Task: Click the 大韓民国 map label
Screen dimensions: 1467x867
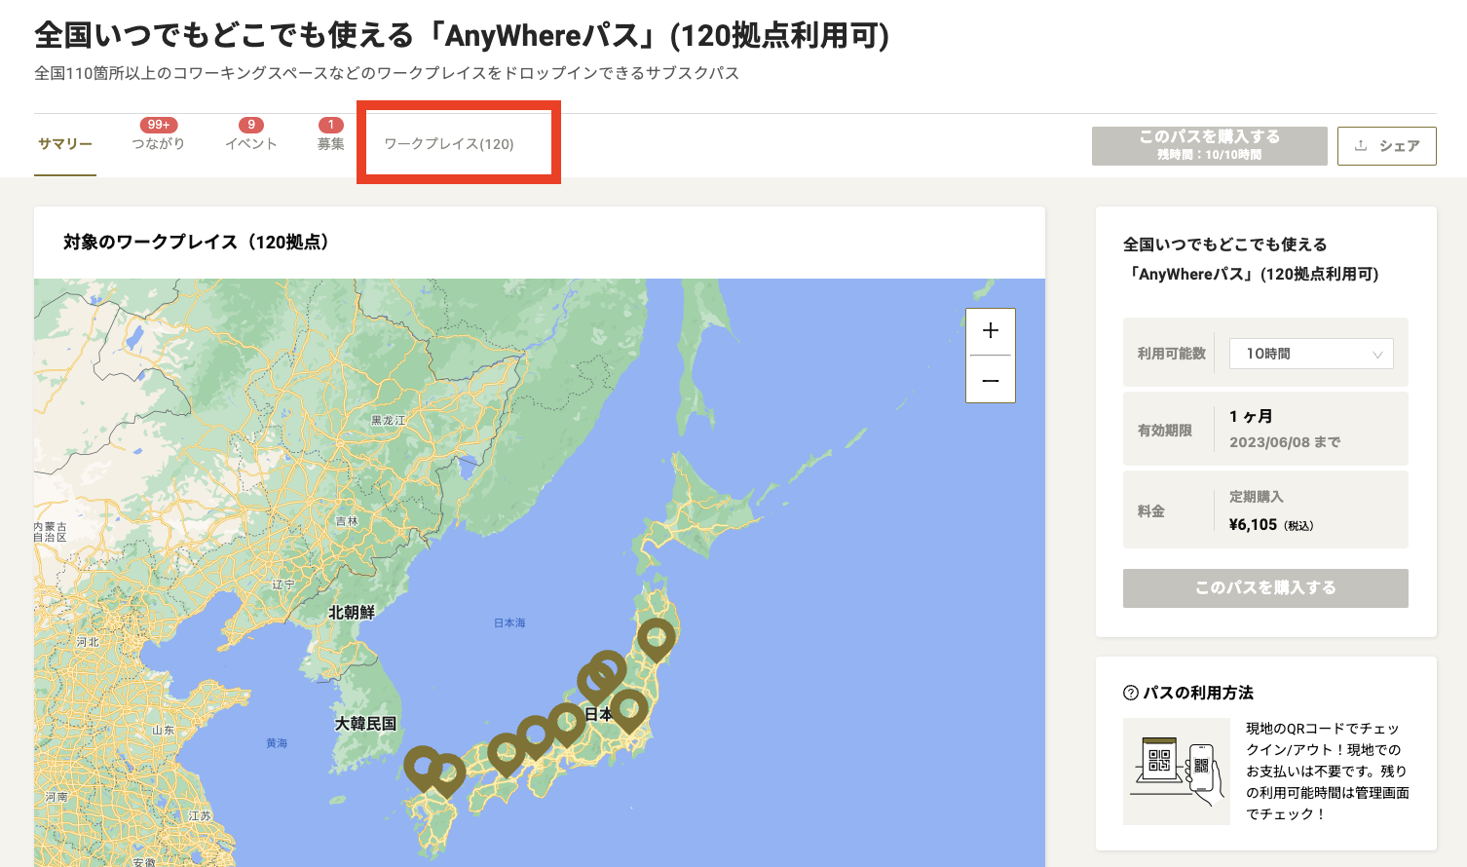Action: pos(366,724)
